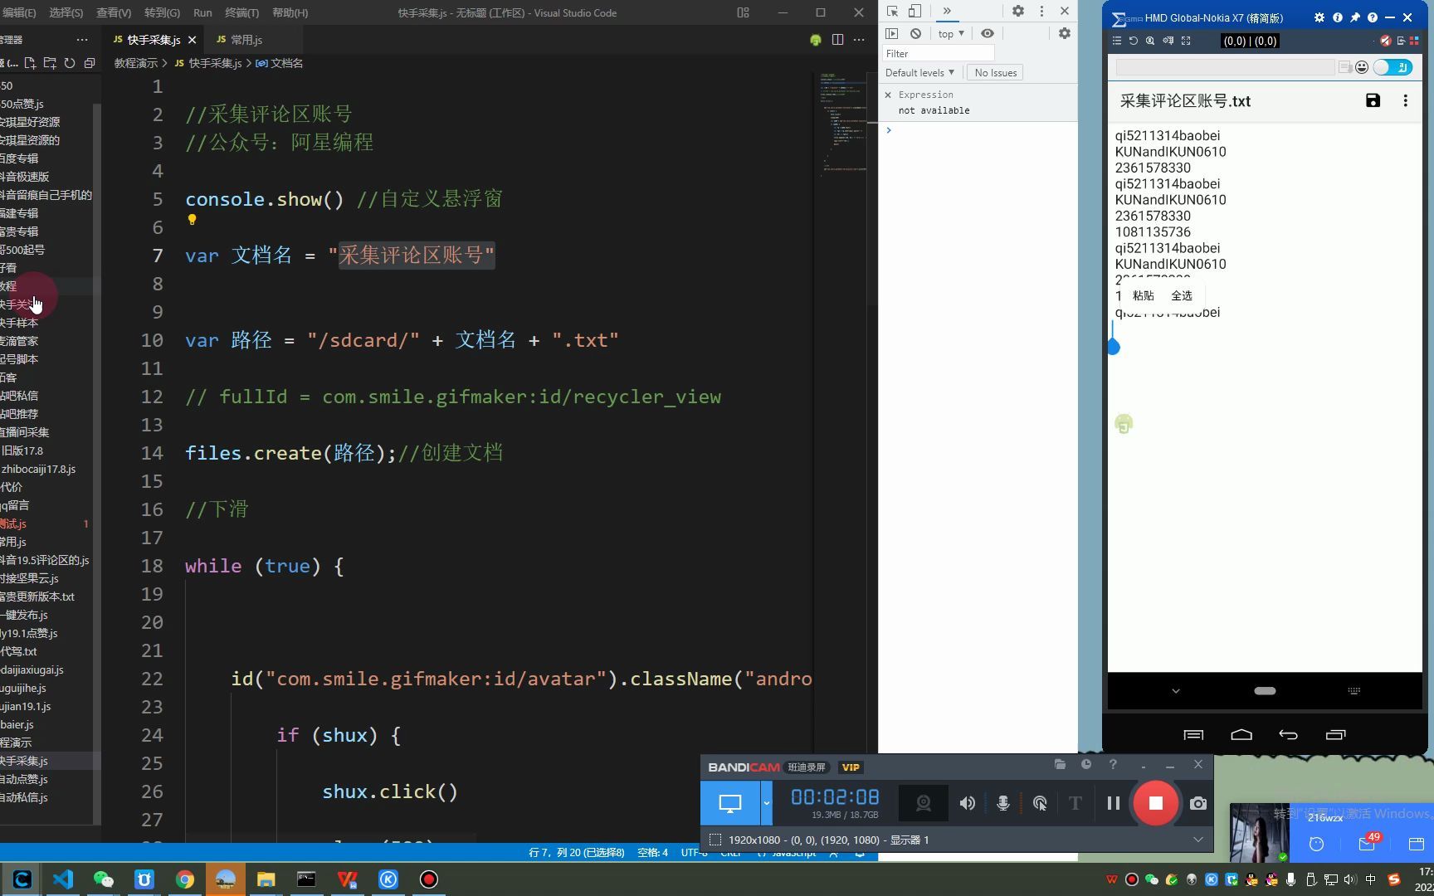The image size is (1434, 896).
Task: Open the Run menu
Action: coord(202,12)
